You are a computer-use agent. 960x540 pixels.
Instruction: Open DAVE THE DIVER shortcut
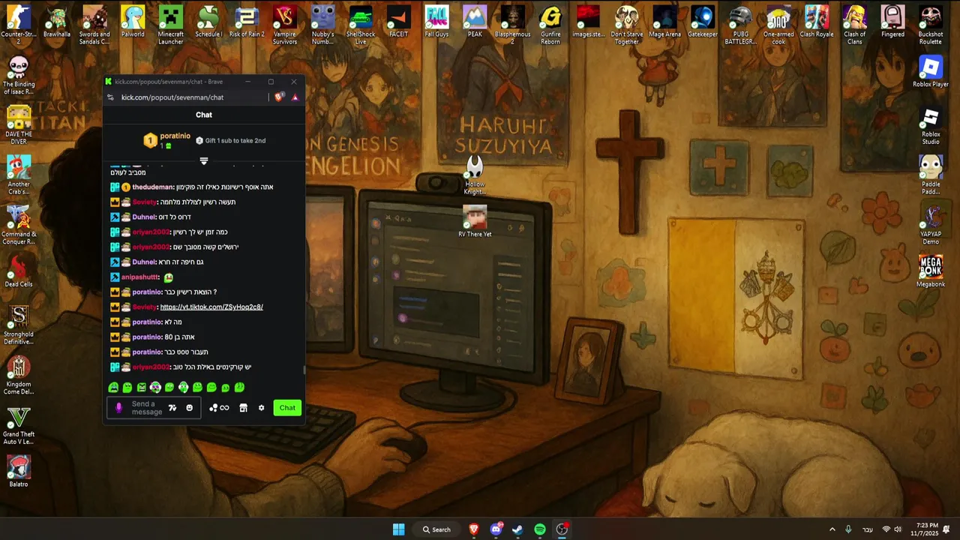pyautogui.click(x=19, y=124)
